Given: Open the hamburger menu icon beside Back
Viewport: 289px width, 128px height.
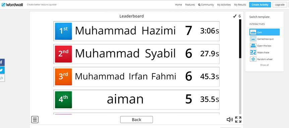Looking at the screenshot, I should (x=35, y=120).
